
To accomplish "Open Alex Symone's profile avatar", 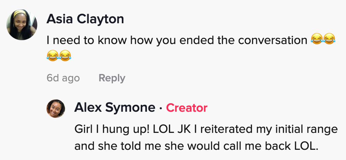I will pos(56,108).
